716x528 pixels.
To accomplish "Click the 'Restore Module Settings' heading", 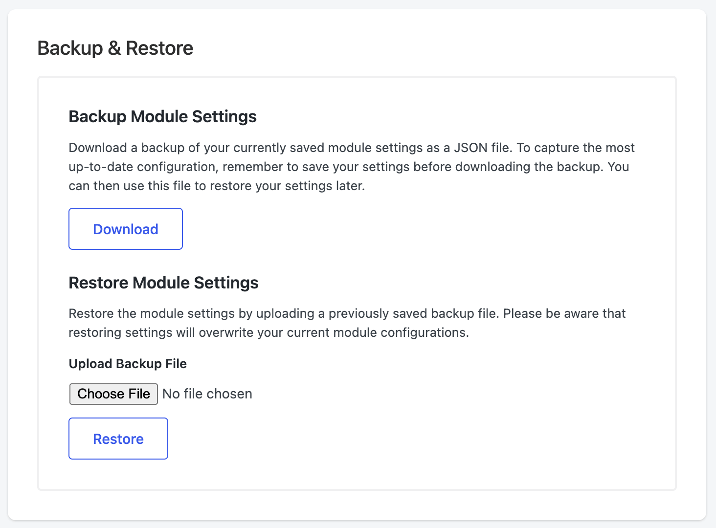I will pos(164,283).
